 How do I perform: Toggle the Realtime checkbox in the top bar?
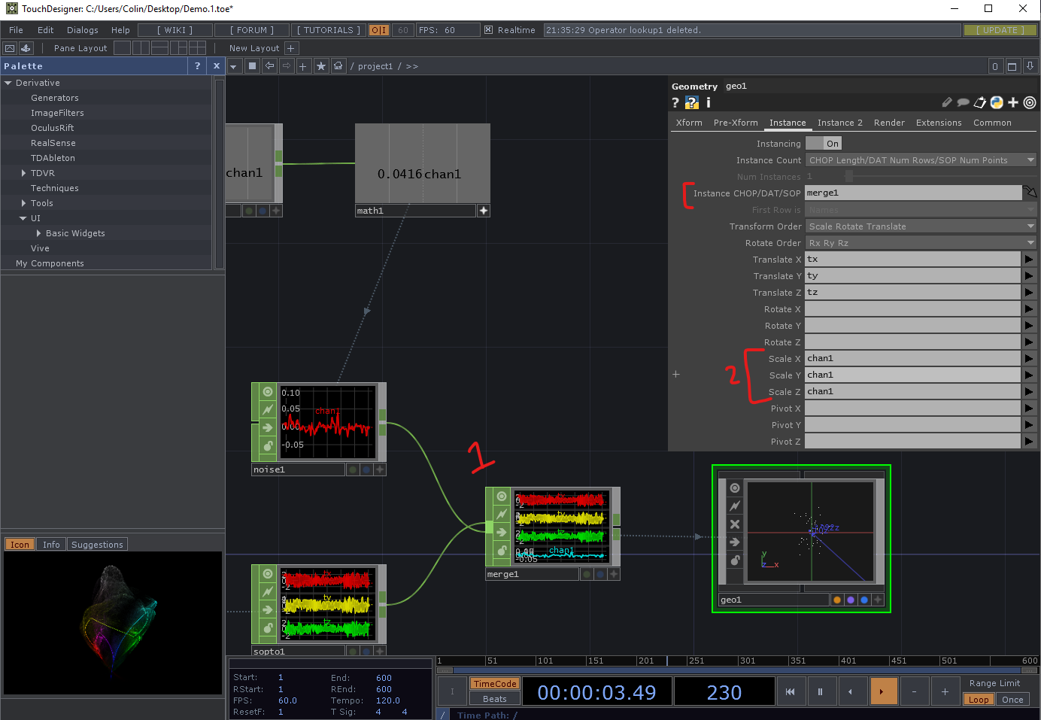[488, 30]
